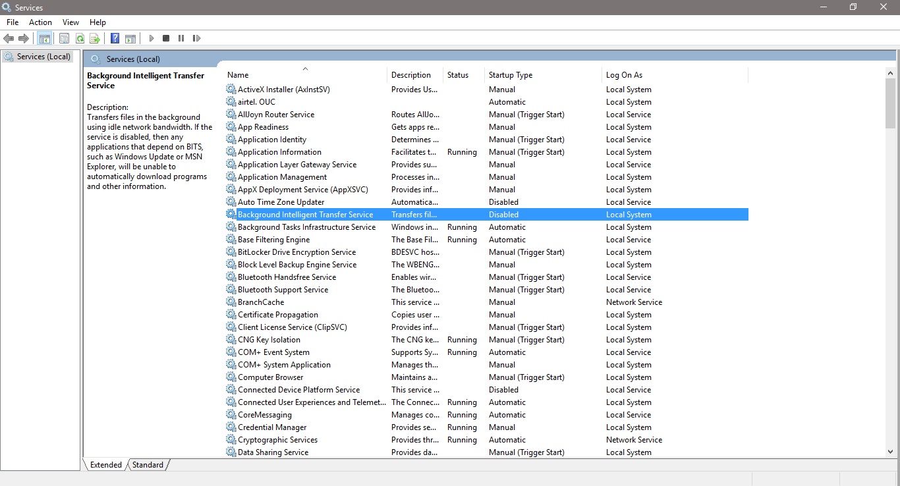Select Services (Local) in console tree

37,57
